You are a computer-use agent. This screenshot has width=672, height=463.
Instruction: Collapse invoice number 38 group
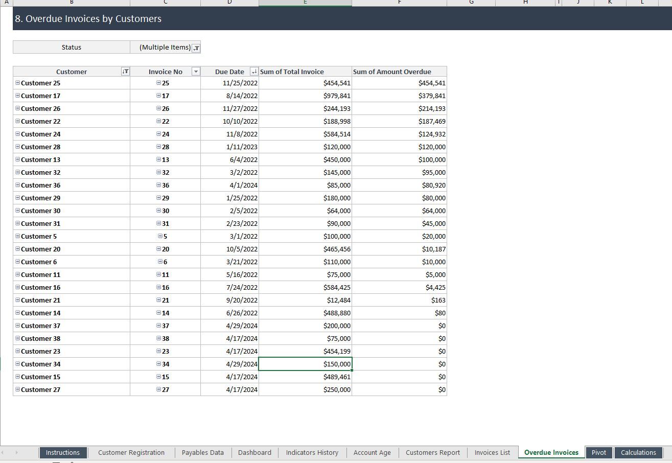tap(158, 338)
